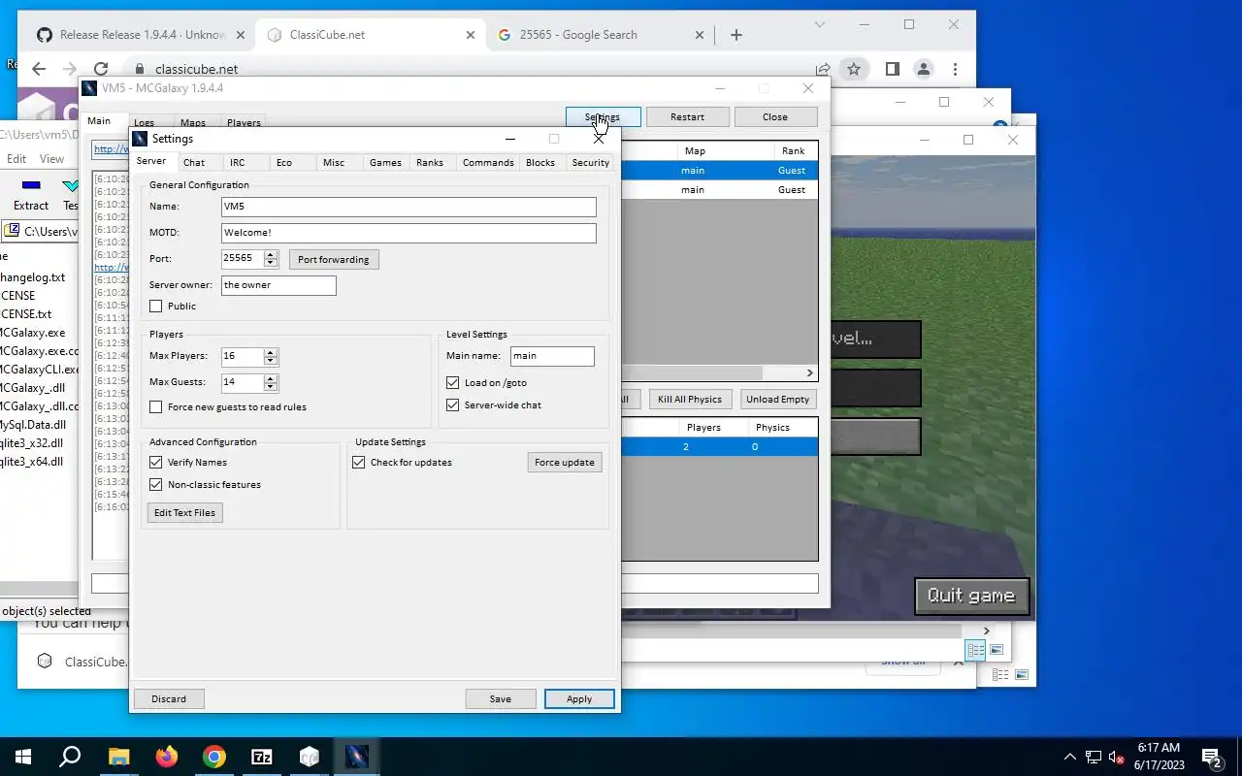Increase Max Guests with up arrow
Image resolution: width=1242 pixels, height=776 pixels.
pyautogui.click(x=271, y=378)
